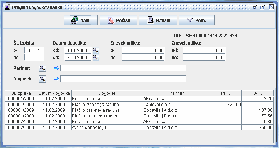279x148 pixels.
Task: Click the Partner column header in table
Action: tap(176, 93)
